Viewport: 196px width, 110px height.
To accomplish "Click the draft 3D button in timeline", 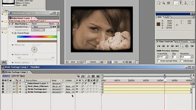I will point(83,76).
